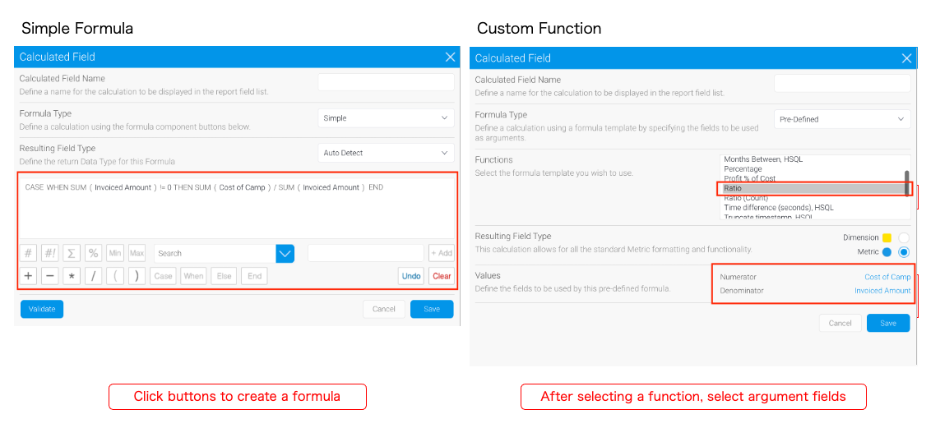
Task: Insert the multiply asterisk operator
Action: [x=72, y=276]
